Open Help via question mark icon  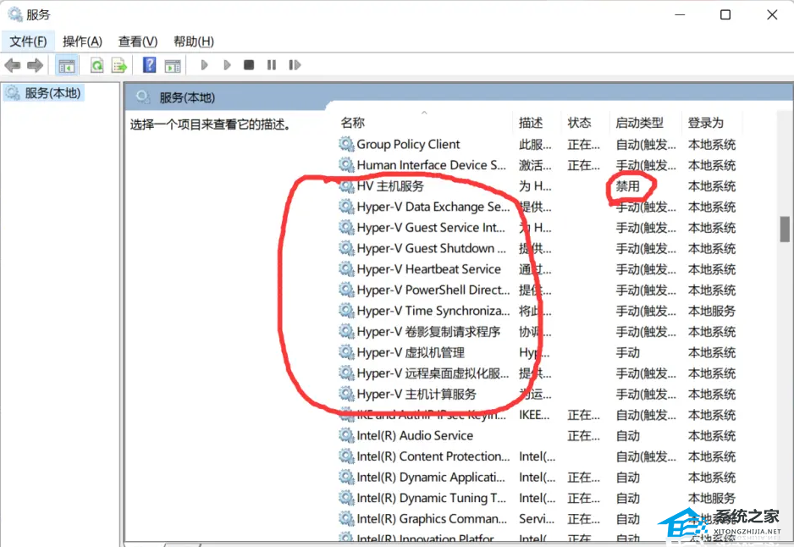tap(149, 65)
